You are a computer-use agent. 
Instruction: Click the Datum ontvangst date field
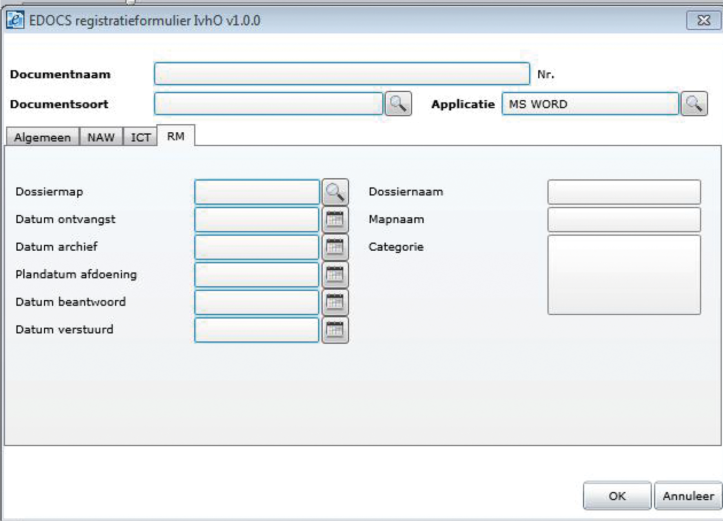[257, 220]
